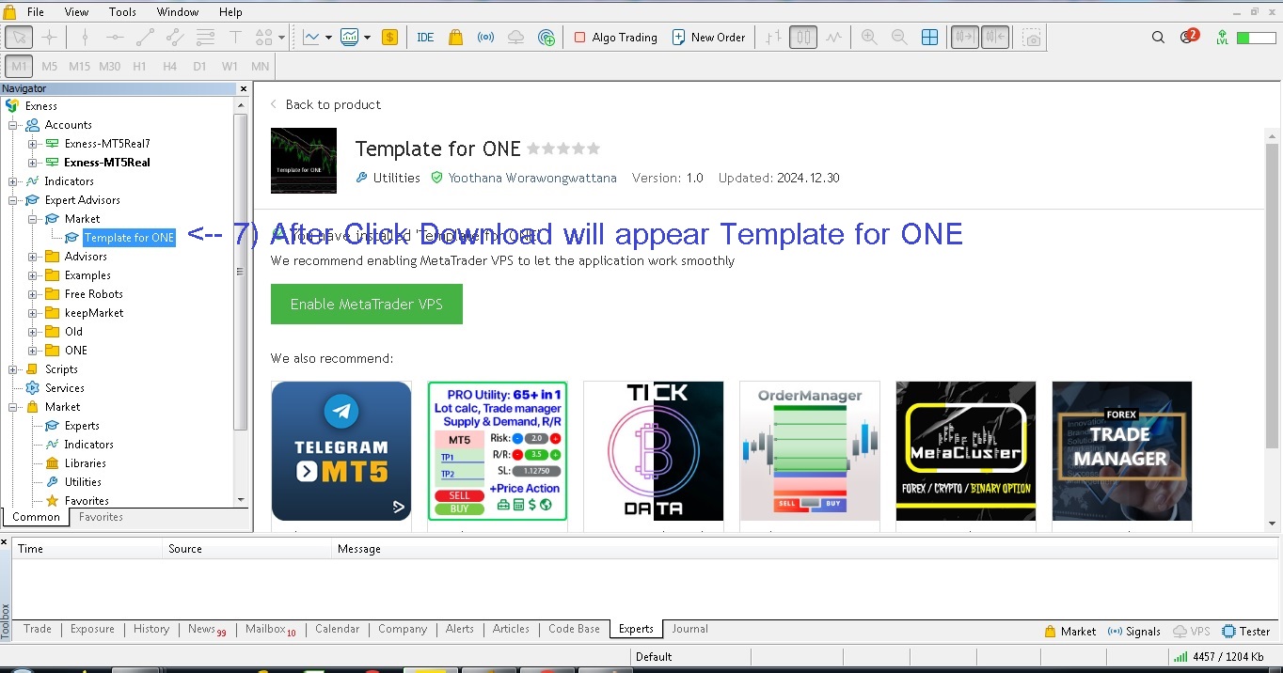Toggle Algo Trading
Screen dimensions: 1283x673
(x=615, y=38)
